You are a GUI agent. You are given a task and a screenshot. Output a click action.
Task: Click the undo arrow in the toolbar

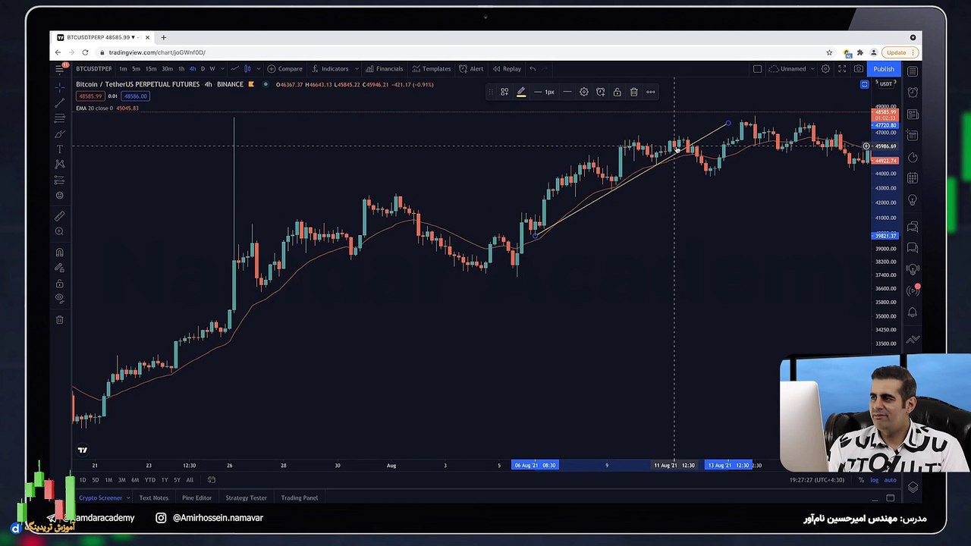click(533, 69)
